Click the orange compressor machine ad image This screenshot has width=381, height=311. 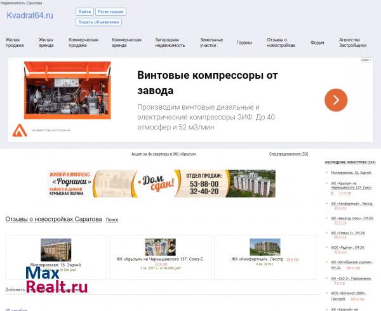pos(67,90)
